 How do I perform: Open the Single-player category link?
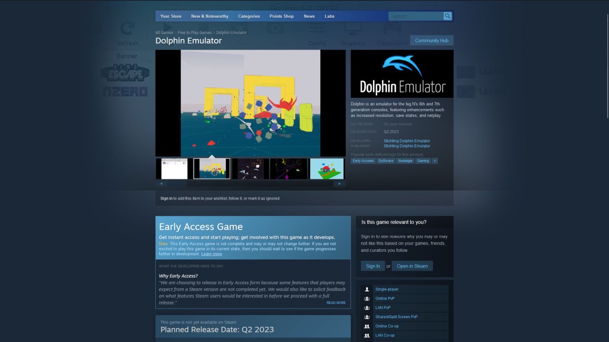tap(387, 289)
